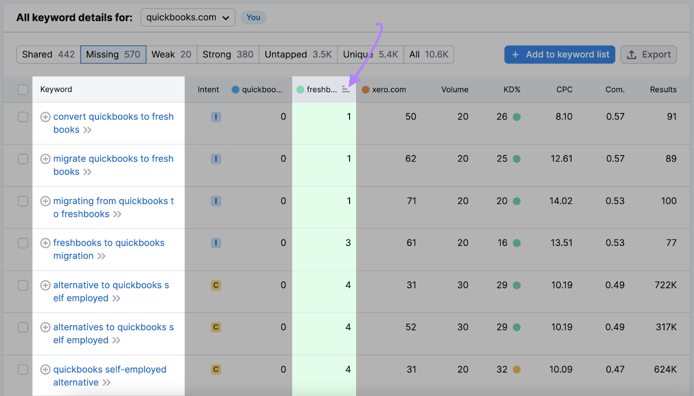This screenshot has height=396, width=694.
Task: Sort by the KD% column header
Action: point(512,90)
